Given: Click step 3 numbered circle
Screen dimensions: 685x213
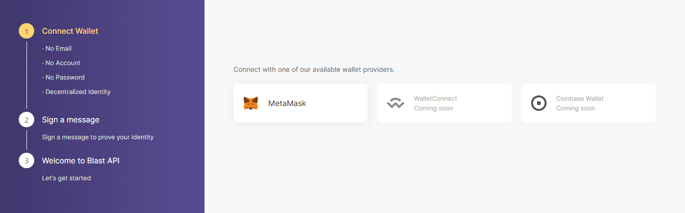Looking at the screenshot, I should click(x=27, y=160).
